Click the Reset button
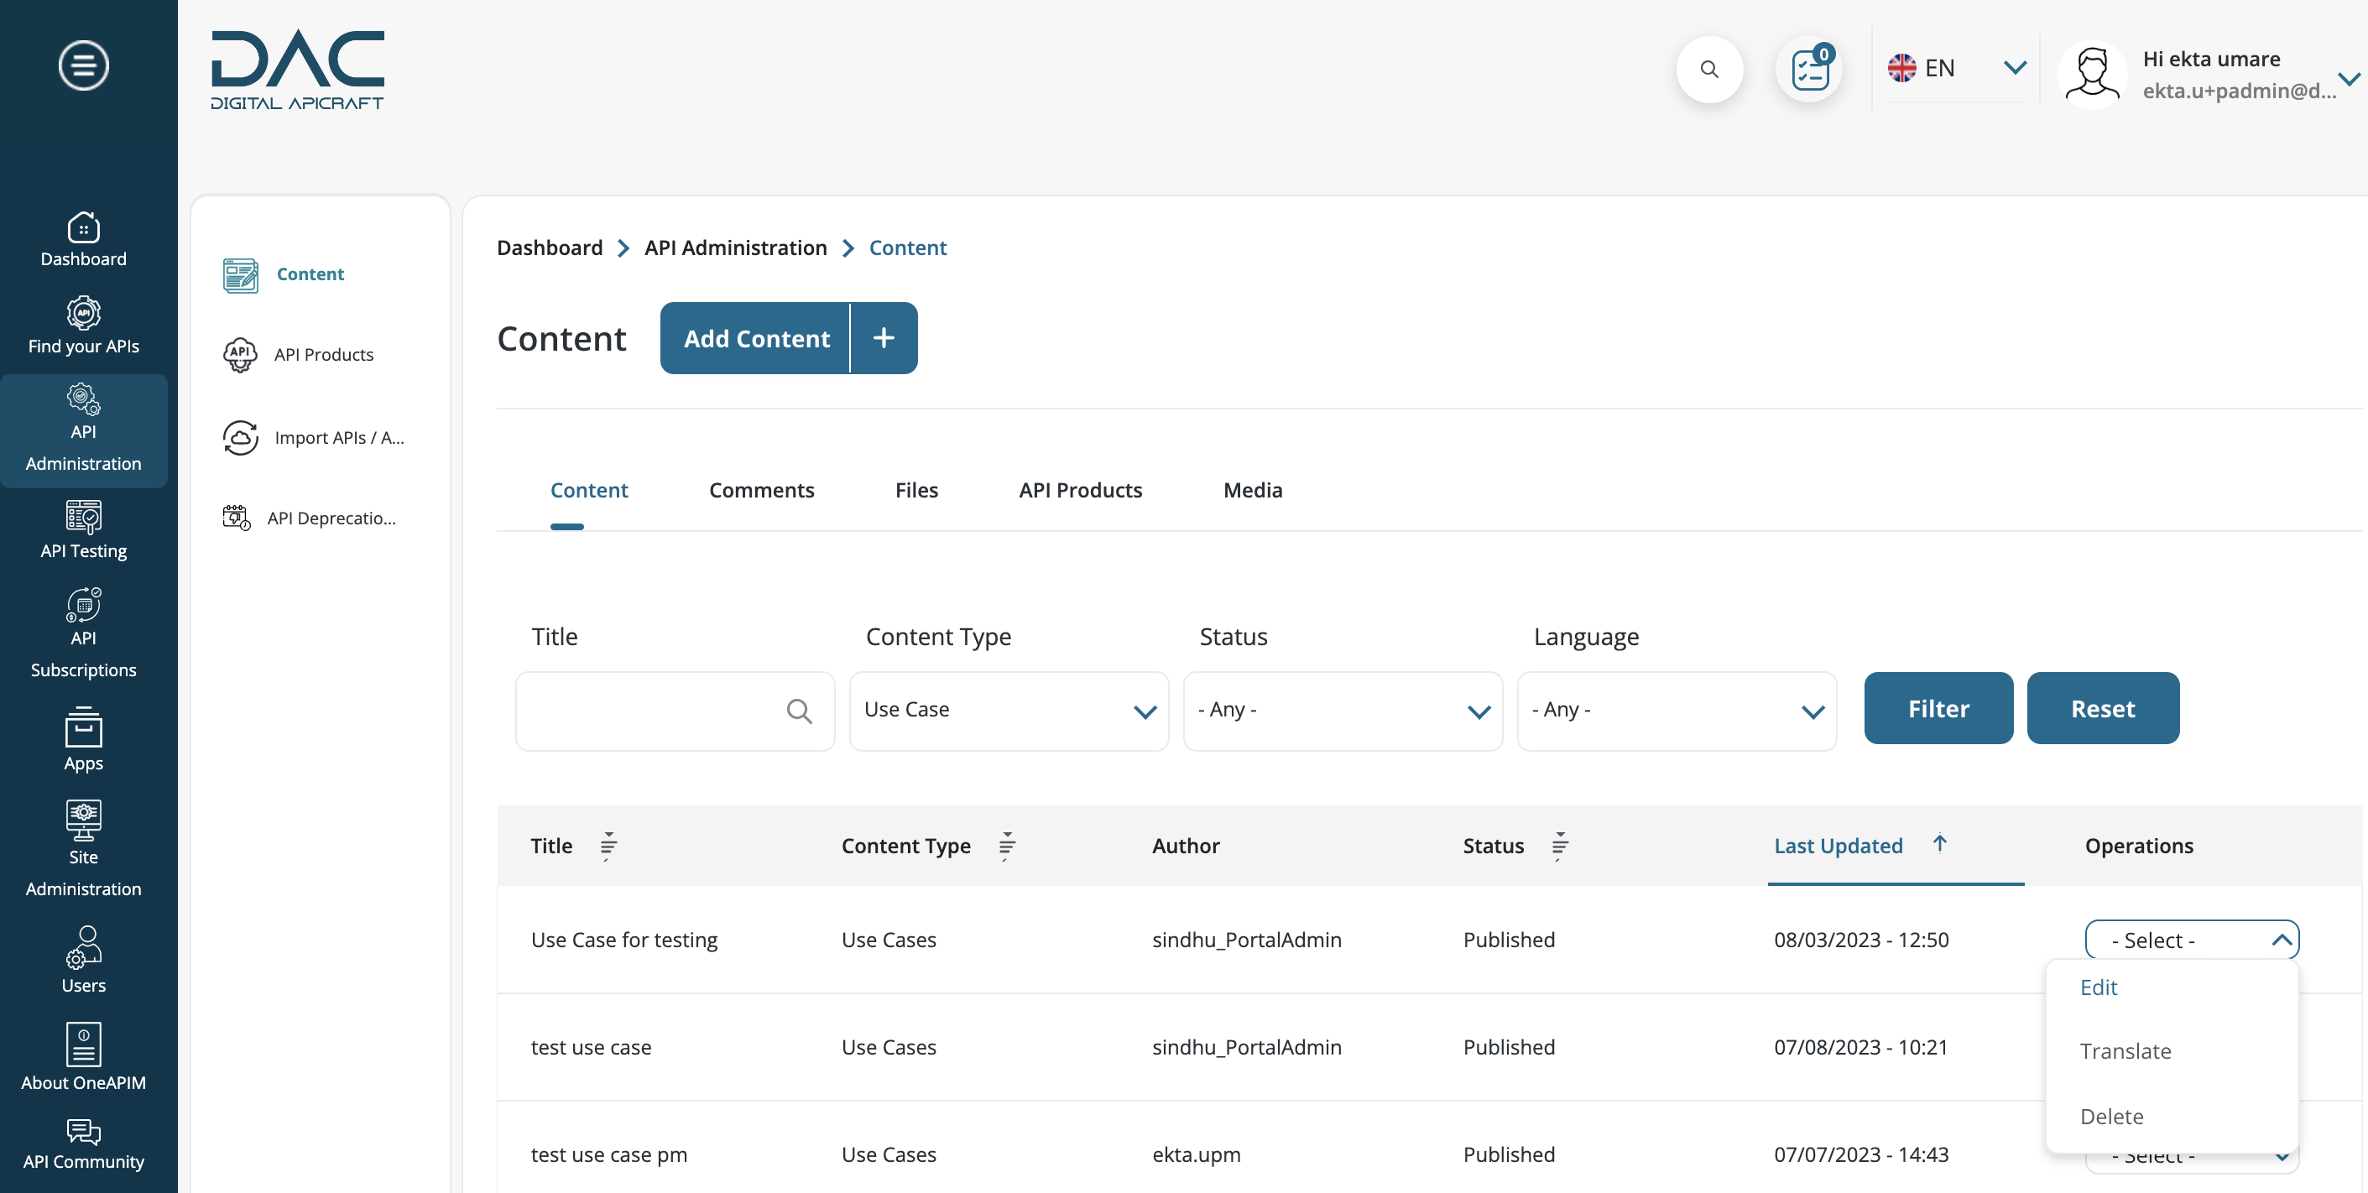This screenshot has width=2368, height=1193. point(2103,707)
